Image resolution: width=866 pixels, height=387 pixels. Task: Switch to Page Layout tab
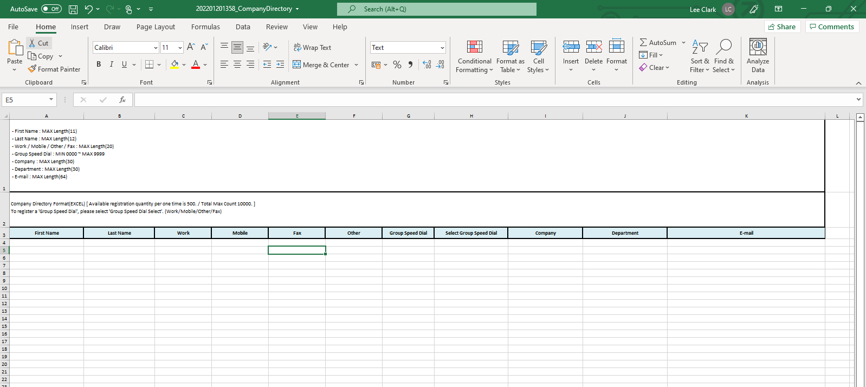click(x=156, y=27)
